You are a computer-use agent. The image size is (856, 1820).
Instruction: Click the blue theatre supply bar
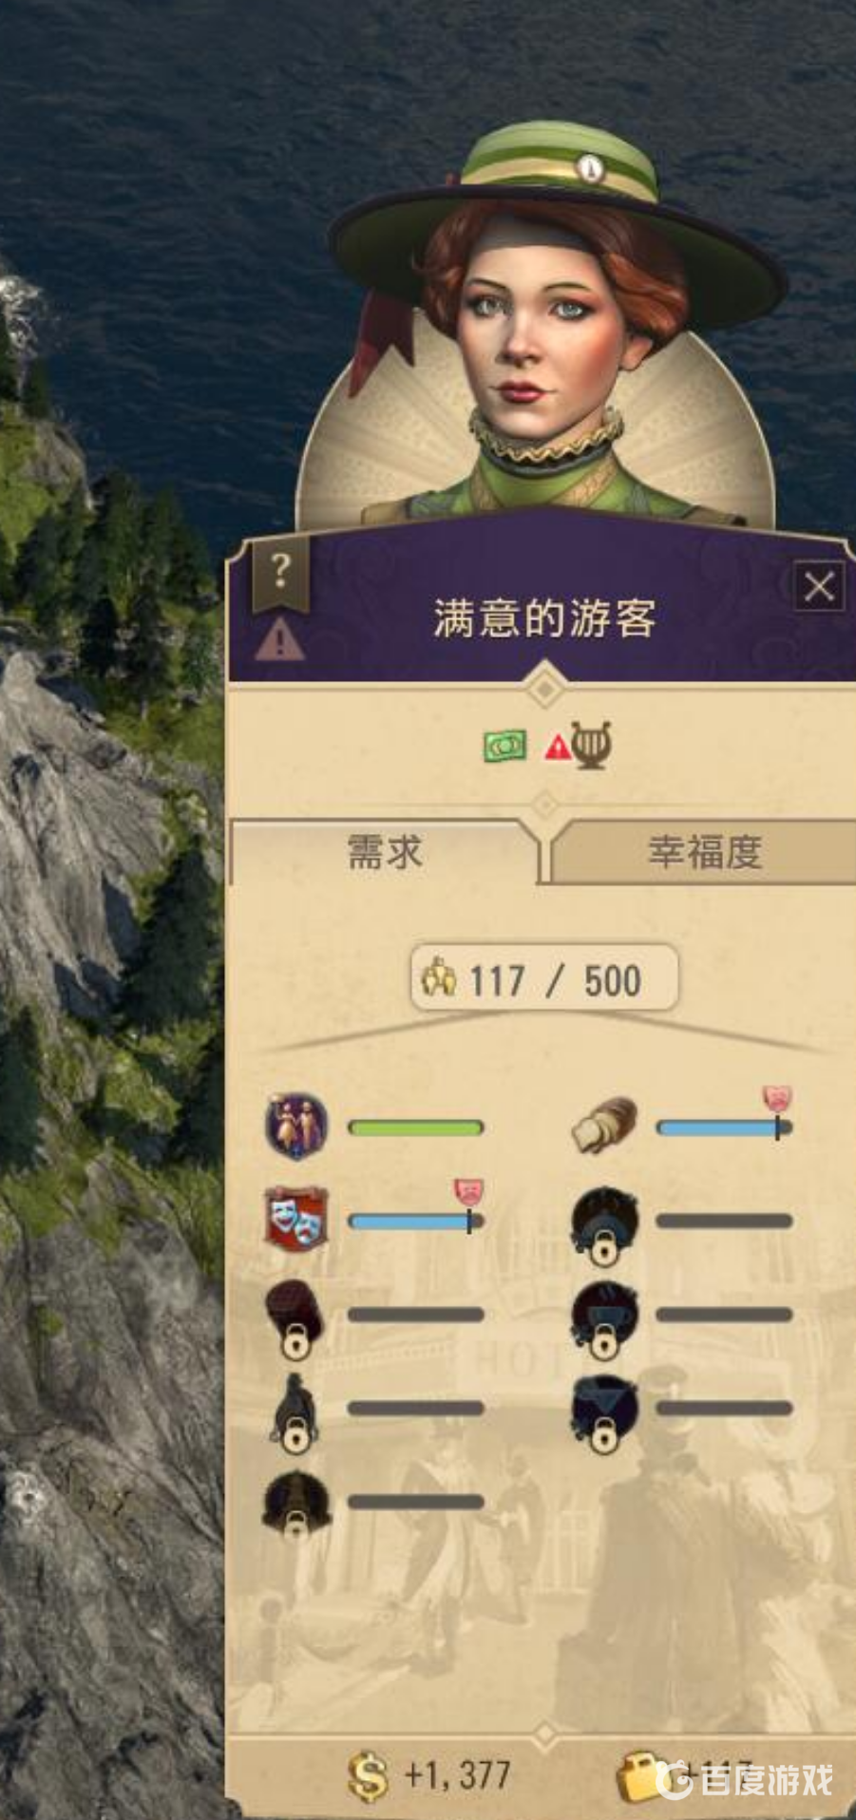[416, 1221]
